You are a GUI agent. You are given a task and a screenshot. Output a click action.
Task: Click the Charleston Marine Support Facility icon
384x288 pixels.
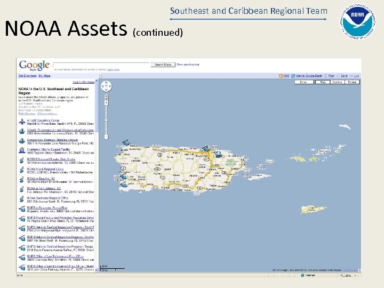pos(22,150)
